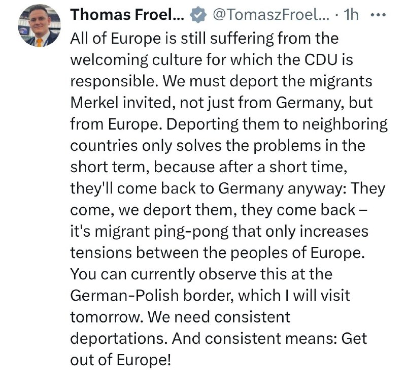
Task: Click the word 'Merkel' in the tweet text
Action: tap(94, 103)
